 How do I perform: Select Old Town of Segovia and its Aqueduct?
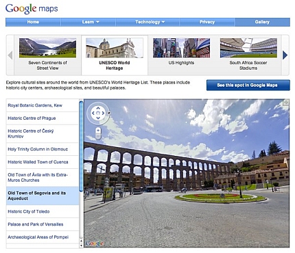(43, 196)
